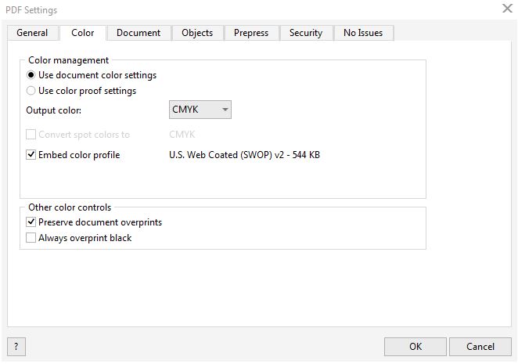The width and height of the screenshot is (518, 364).
Task: Toggle Embed color profile checkbox
Action: (31, 154)
